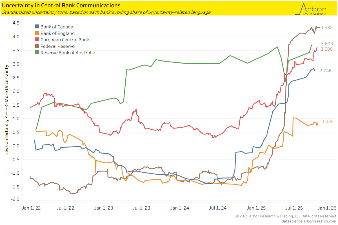Click the Bank of England orange legend swatch
This screenshot has height=225, width=338.
click(x=37, y=33)
